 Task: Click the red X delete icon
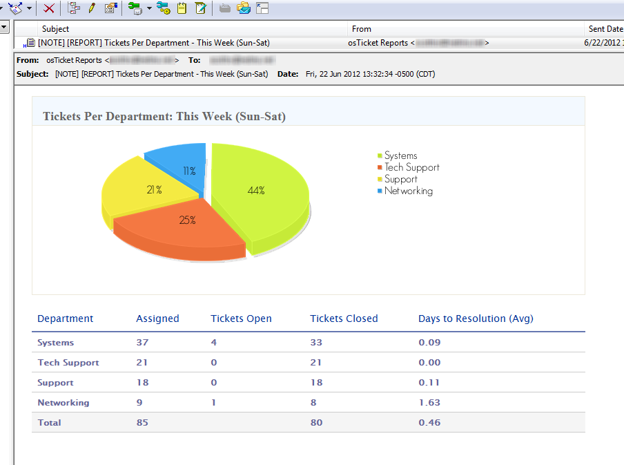[x=49, y=8]
